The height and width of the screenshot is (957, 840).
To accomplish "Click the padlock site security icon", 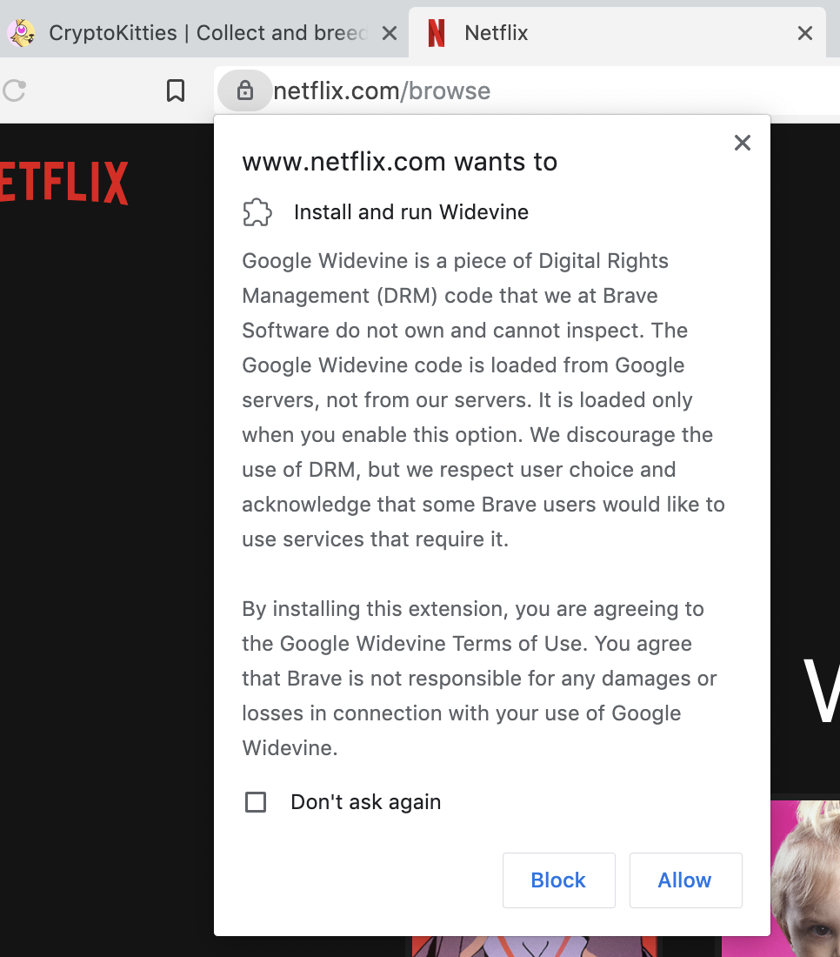I will (244, 90).
